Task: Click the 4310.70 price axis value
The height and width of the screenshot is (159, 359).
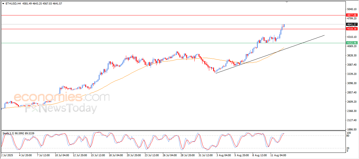Action: click(x=352, y=37)
